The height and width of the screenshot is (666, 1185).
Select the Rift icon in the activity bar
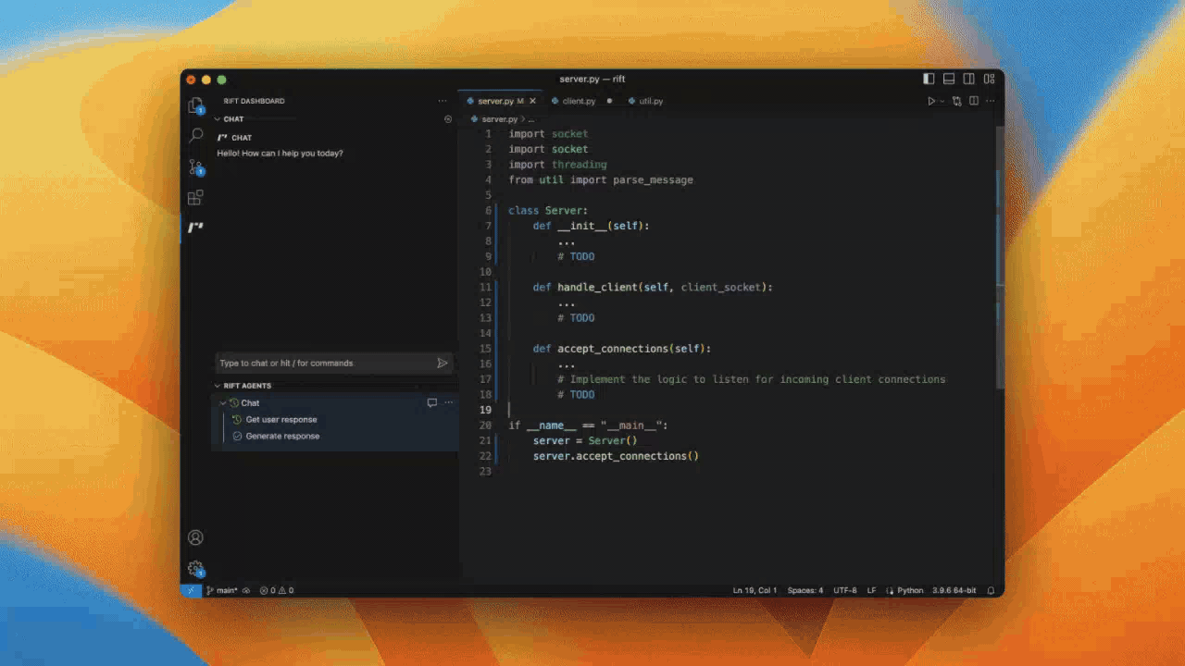pyautogui.click(x=195, y=227)
